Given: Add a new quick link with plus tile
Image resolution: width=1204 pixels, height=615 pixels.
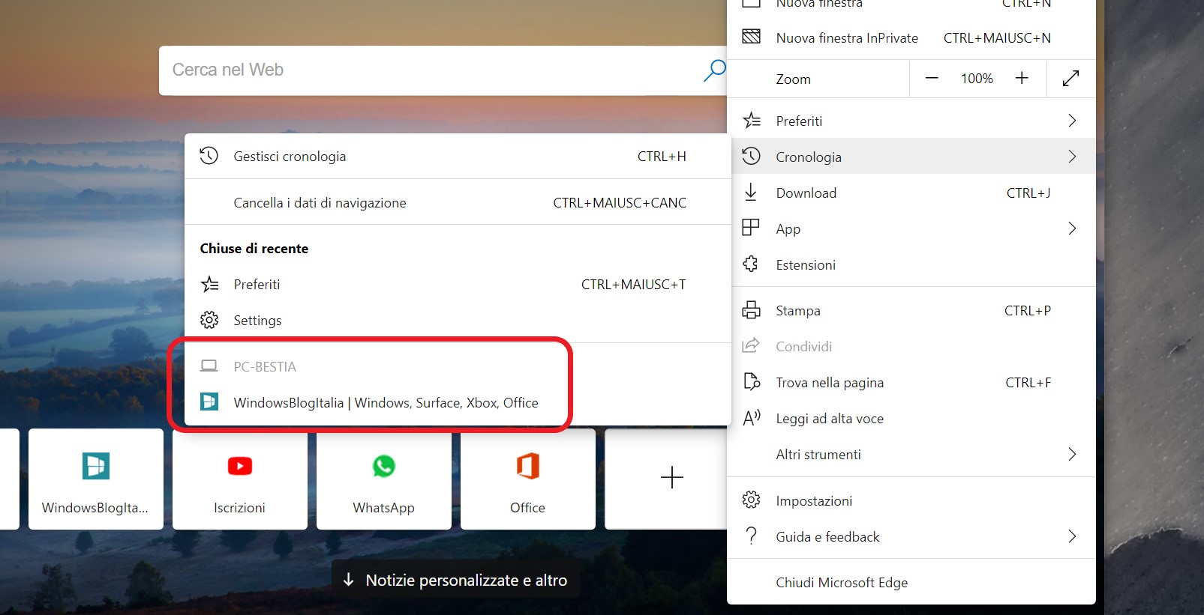Looking at the screenshot, I should [x=665, y=479].
